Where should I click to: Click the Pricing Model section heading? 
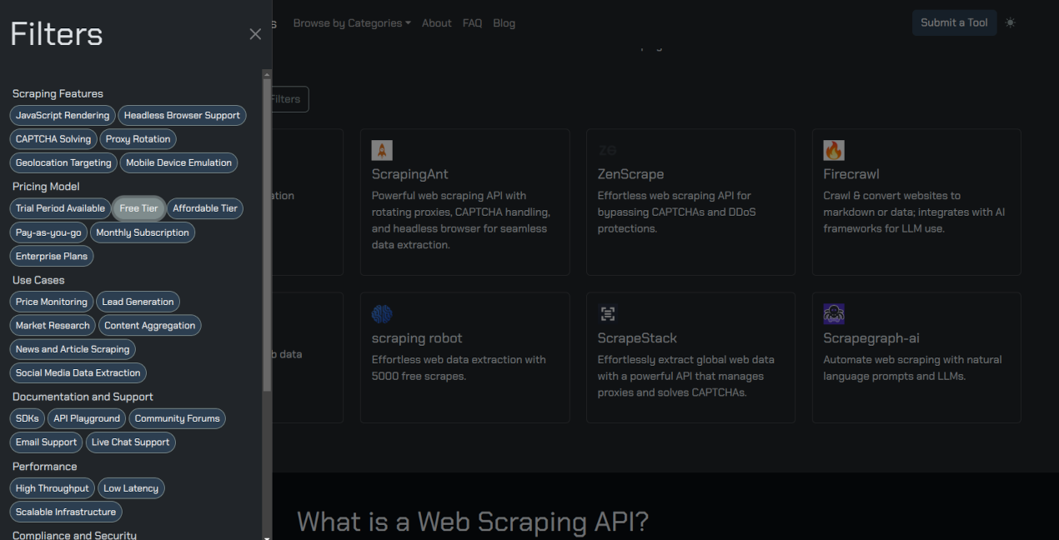pos(46,187)
